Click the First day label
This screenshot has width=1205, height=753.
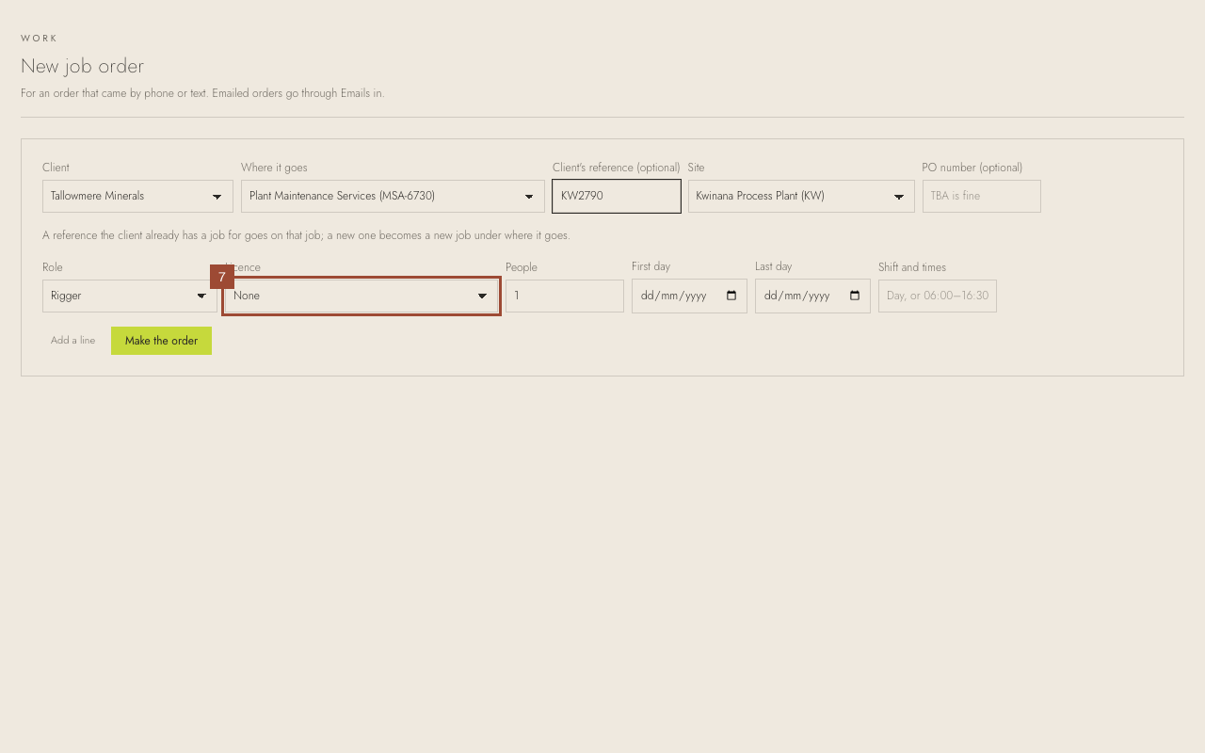(651, 266)
